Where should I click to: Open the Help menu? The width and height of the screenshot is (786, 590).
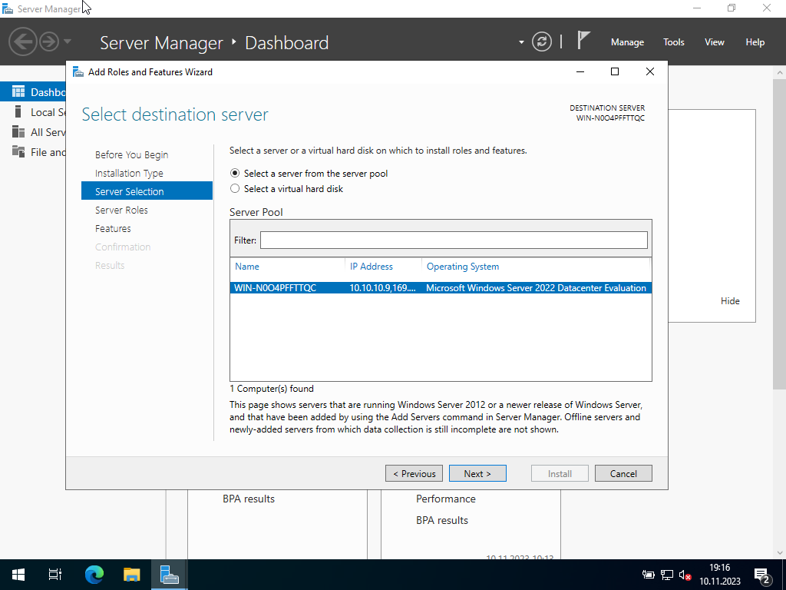tap(755, 42)
